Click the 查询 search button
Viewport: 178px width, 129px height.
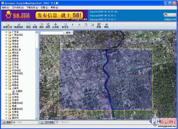pyautogui.click(x=69, y=33)
